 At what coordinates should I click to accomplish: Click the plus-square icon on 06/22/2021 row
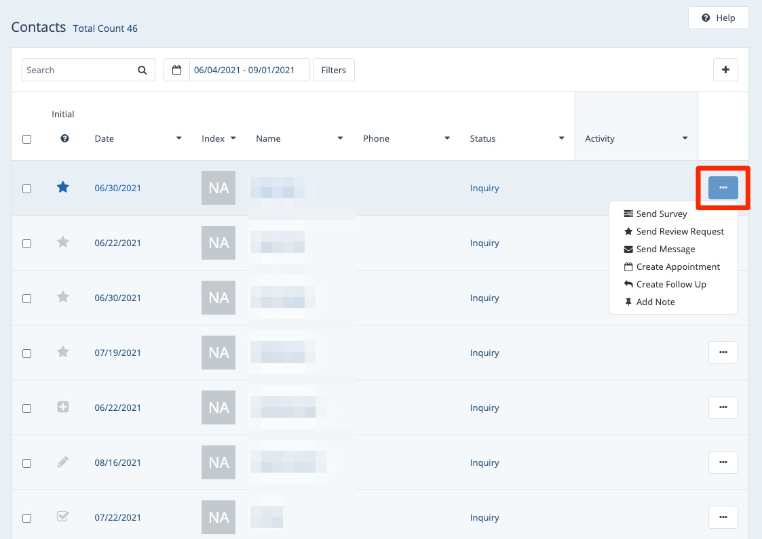63,407
